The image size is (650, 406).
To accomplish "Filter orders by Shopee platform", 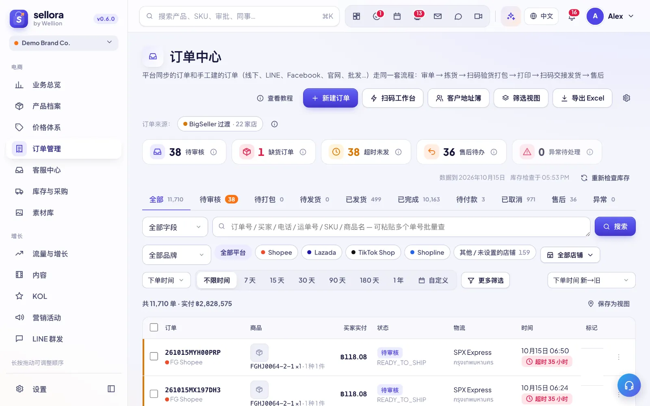I will tap(276, 253).
